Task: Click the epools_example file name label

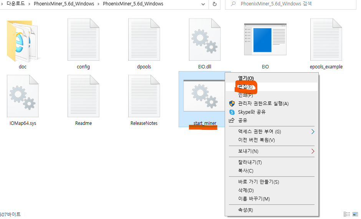Action: tap(326, 67)
